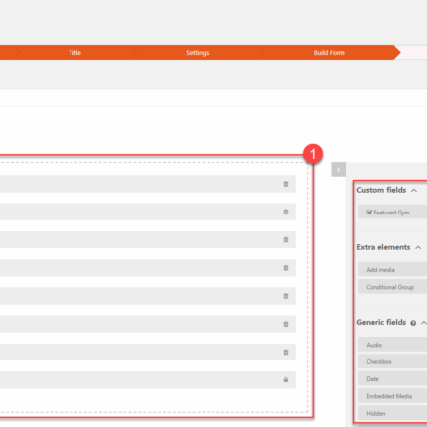Click the lock icon on last row
The width and height of the screenshot is (427, 427).
[x=286, y=380]
